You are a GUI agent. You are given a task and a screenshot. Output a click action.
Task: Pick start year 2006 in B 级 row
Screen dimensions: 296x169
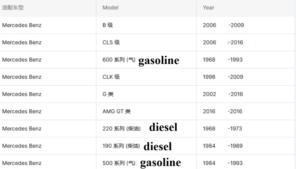click(x=209, y=25)
